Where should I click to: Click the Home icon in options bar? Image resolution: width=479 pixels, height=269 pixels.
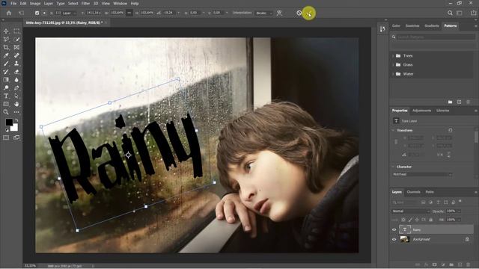tap(9, 13)
